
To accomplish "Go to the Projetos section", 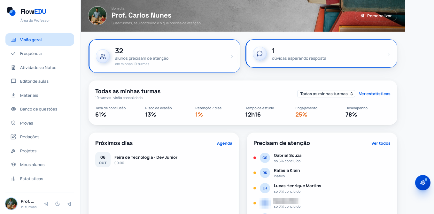I will 40,151.
